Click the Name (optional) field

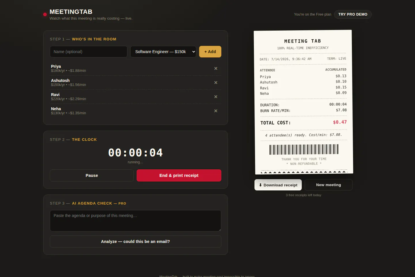(88, 52)
